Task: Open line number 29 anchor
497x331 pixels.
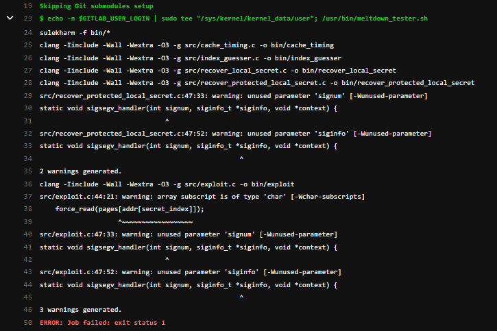Action: point(28,96)
